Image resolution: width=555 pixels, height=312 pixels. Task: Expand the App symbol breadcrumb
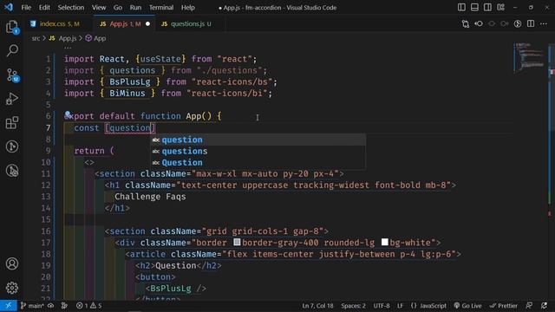pyautogui.click(x=95, y=38)
